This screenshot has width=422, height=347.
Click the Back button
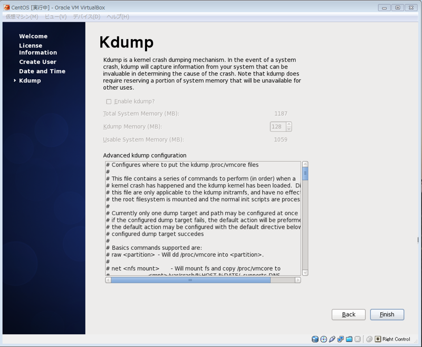pyautogui.click(x=349, y=314)
